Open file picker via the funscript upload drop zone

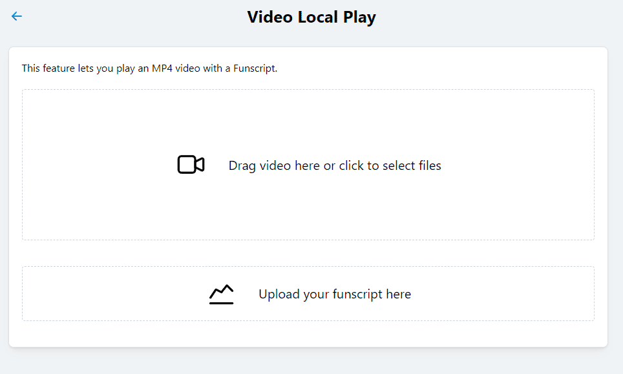pos(308,293)
